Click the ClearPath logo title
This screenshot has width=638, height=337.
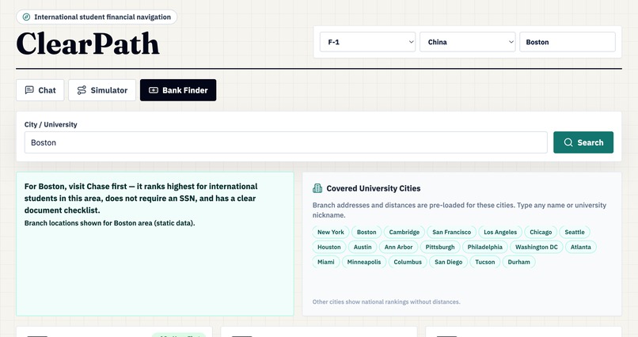pyautogui.click(x=88, y=44)
